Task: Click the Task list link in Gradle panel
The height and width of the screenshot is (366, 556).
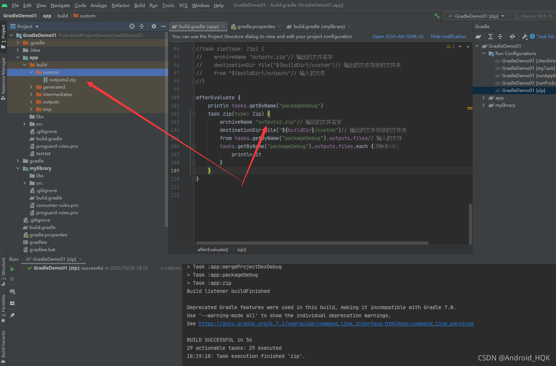Action: pos(545,36)
